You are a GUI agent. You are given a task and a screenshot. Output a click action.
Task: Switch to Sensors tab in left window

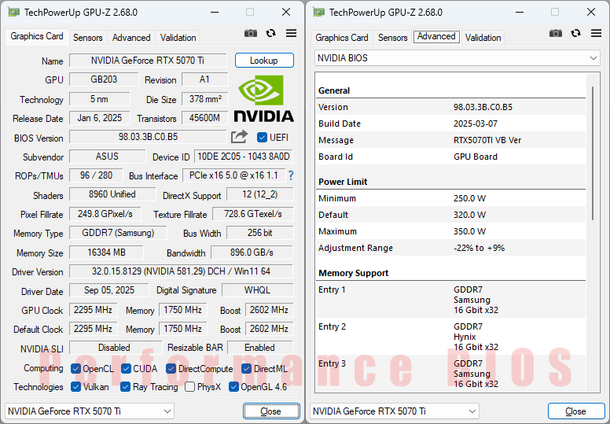click(88, 37)
